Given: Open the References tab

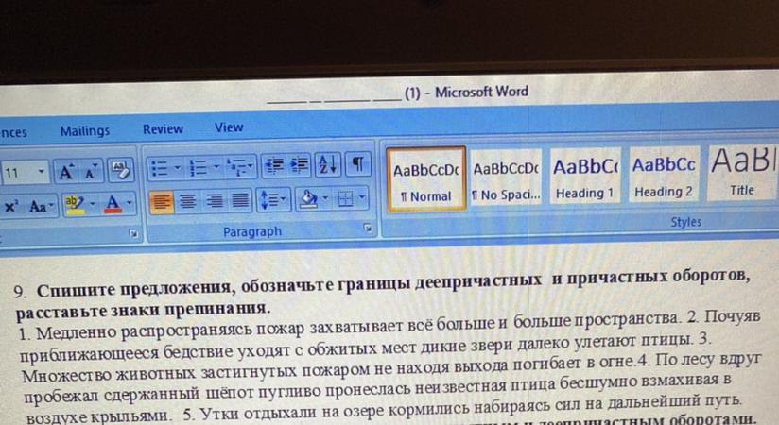Looking at the screenshot, I should coord(13,132).
